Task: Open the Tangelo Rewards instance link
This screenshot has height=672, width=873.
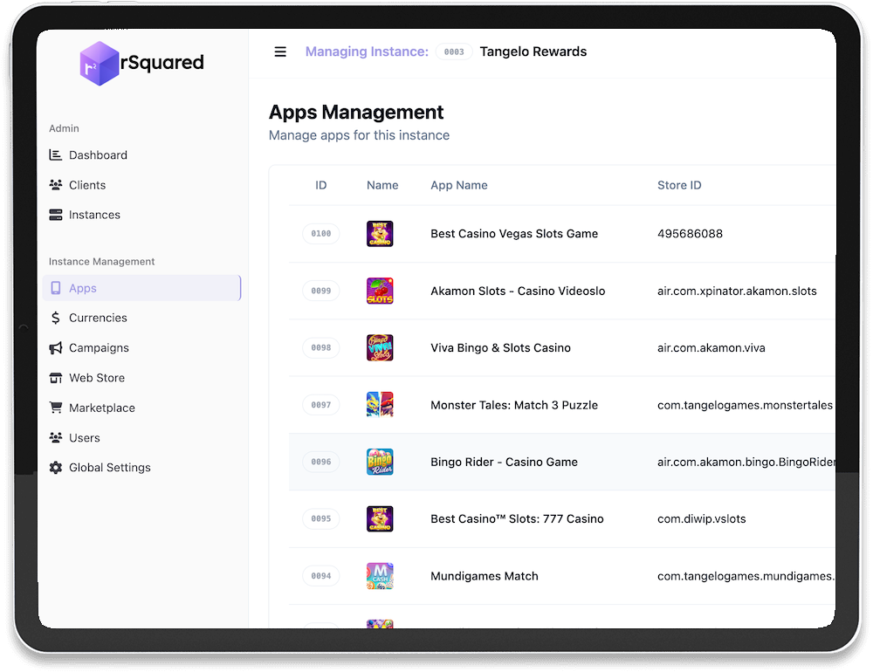Action: [x=533, y=51]
